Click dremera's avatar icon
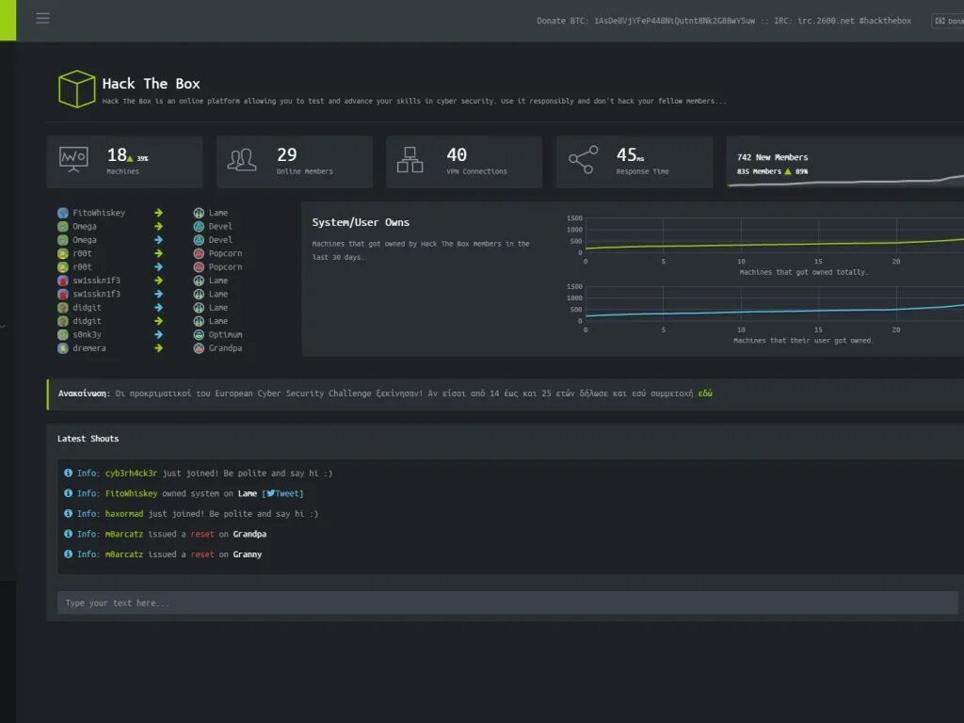Screen dimensions: 964x723 (63, 348)
